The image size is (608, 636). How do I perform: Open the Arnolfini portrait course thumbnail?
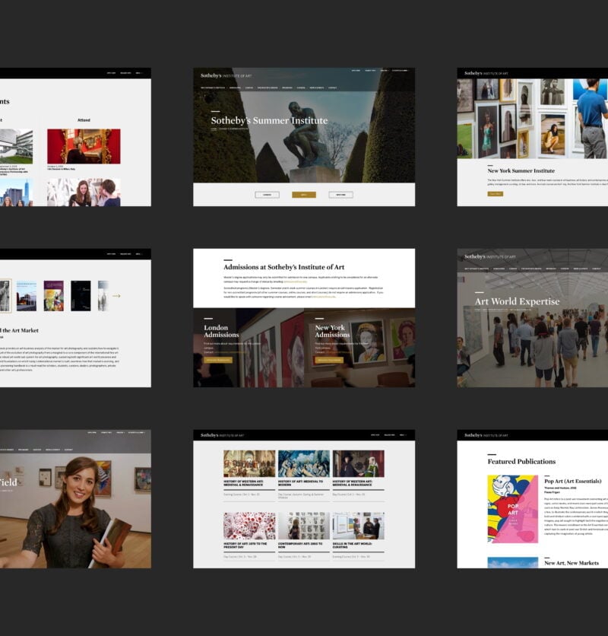(x=358, y=463)
